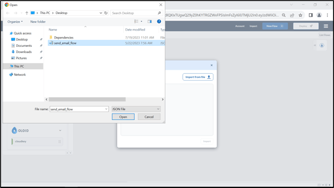Click the New Flow button

(275, 26)
